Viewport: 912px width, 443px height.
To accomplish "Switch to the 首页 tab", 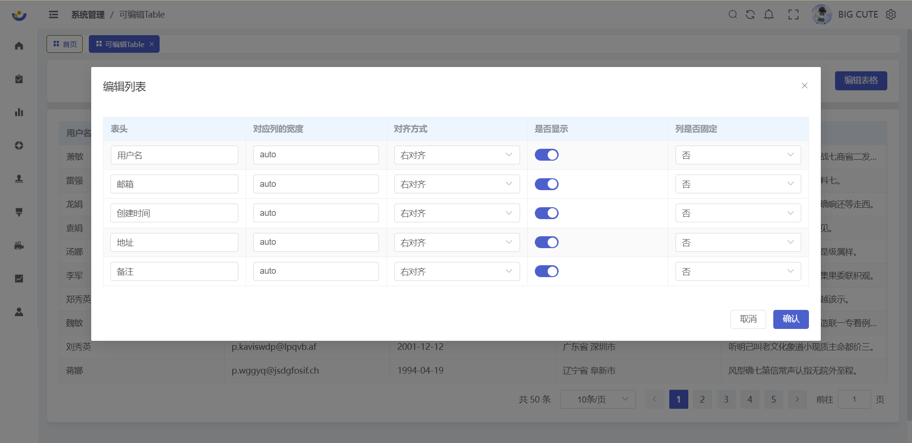I will coord(65,44).
